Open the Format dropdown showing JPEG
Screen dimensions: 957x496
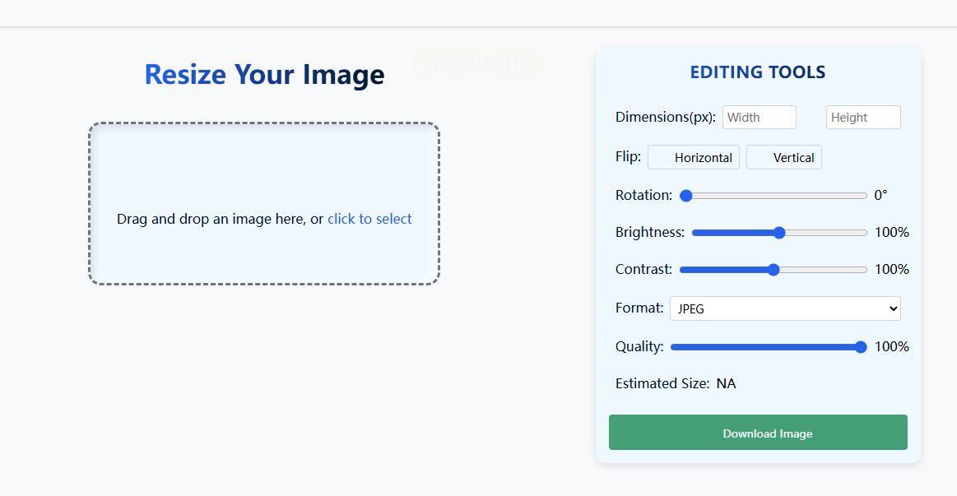(x=784, y=308)
